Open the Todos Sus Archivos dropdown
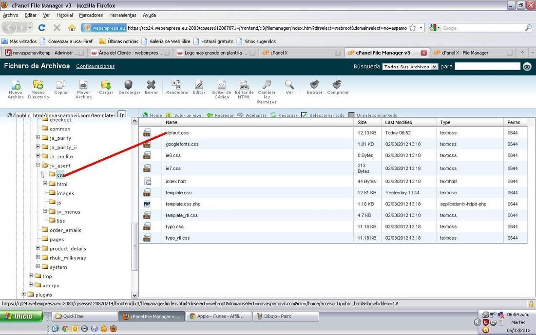 coord(410,67)
